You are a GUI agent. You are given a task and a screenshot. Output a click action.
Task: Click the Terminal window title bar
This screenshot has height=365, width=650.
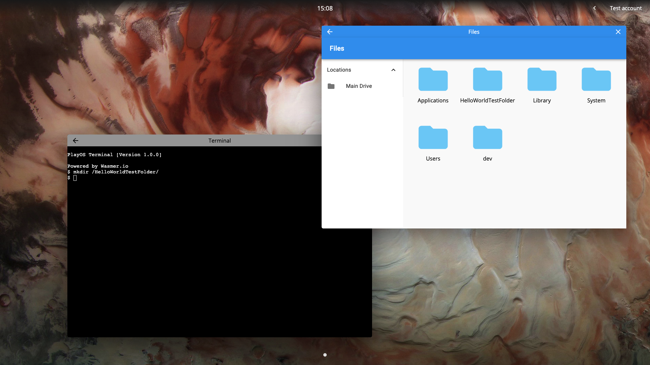point(219,141)
